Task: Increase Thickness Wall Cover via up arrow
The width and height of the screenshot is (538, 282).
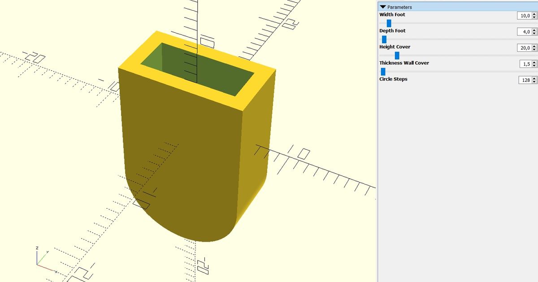Action: pyautogui.click(x=535, y=62)
